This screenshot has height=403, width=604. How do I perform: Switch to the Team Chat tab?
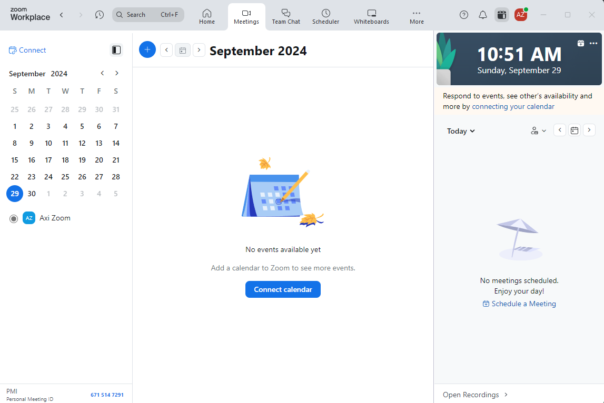(286, 16)
